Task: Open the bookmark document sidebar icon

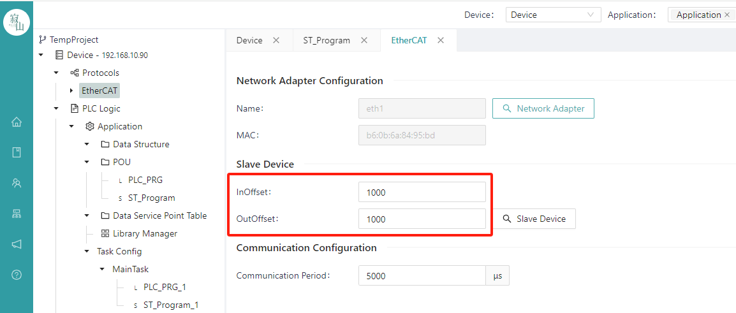Action: point(17,152)
